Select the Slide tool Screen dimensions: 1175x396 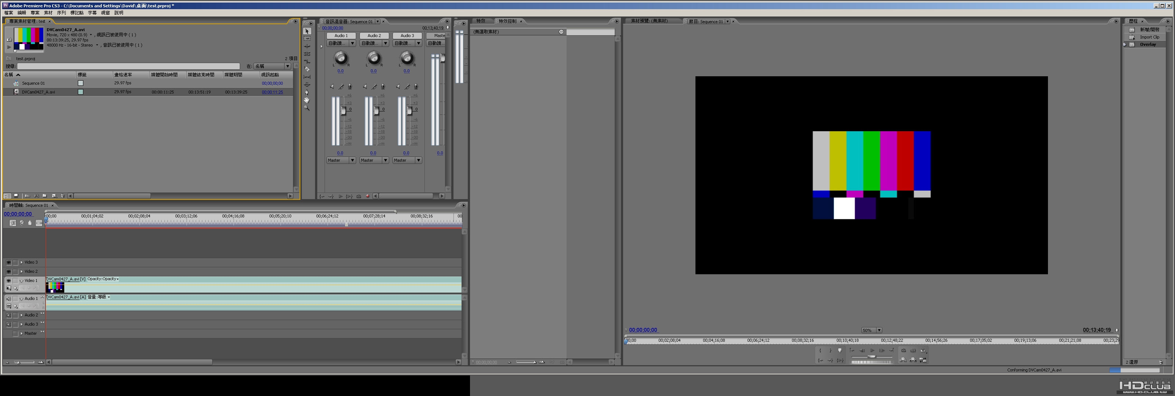(x=307, y=85)
